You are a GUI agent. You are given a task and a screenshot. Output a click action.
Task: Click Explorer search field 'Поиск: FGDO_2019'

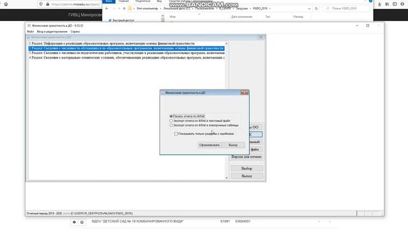click(x=346, y=8)
